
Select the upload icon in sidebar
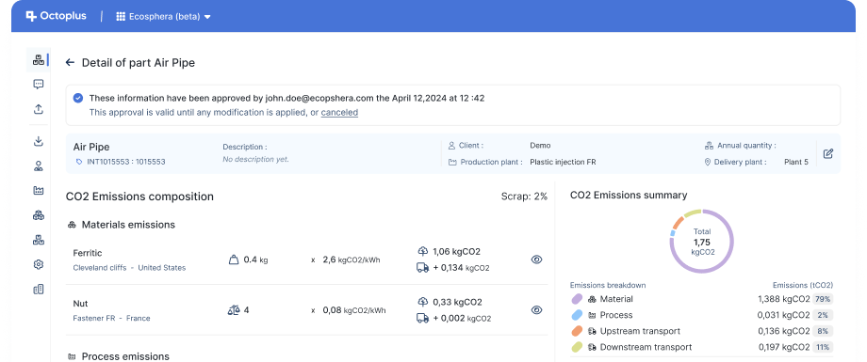(x=38, y=109)
